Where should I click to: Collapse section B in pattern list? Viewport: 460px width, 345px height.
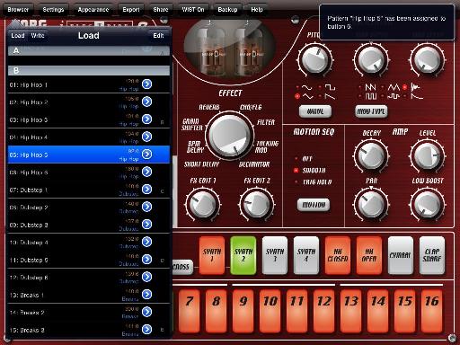tap(89, 71)
